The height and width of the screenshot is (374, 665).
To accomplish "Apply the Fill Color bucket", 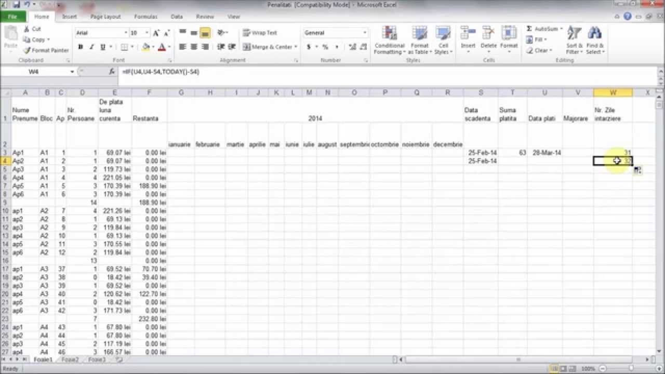I will tap(146, 47).
